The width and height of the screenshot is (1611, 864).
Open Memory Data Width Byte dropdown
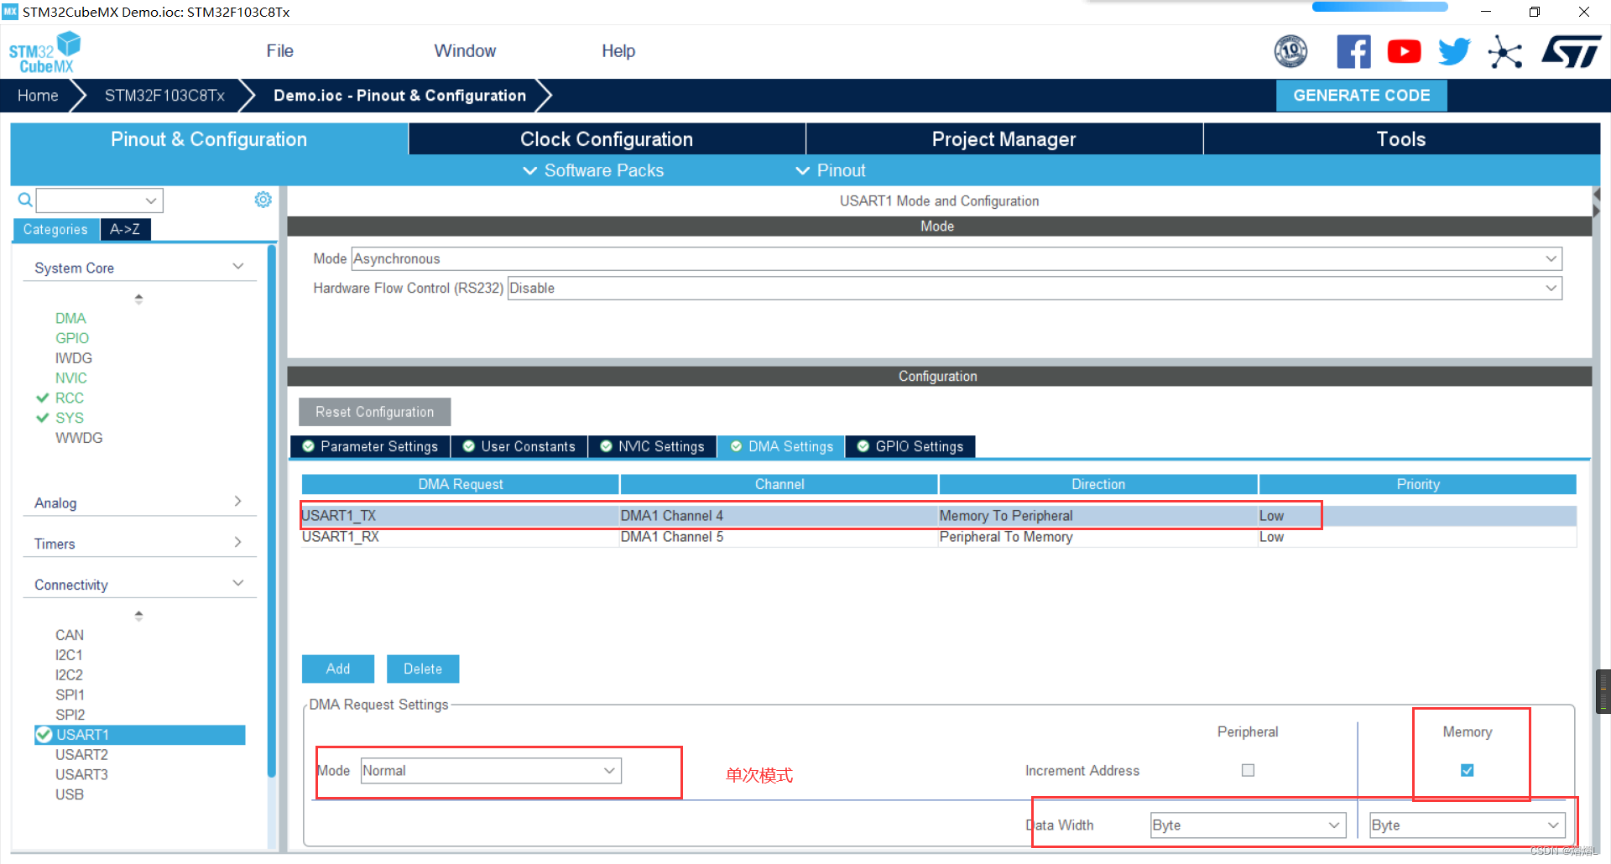[1467, 825]
